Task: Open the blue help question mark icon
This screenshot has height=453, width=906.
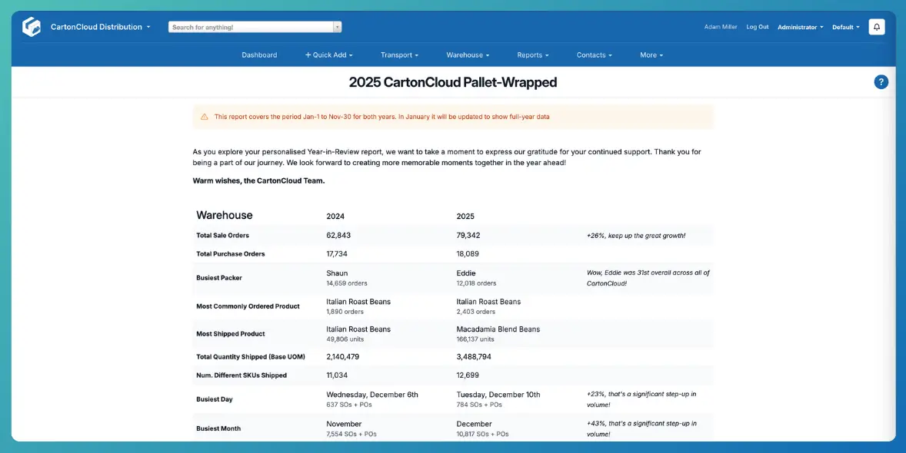Action: [881, 82]
